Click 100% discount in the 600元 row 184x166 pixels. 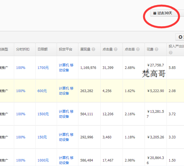(x=21, y=91)
